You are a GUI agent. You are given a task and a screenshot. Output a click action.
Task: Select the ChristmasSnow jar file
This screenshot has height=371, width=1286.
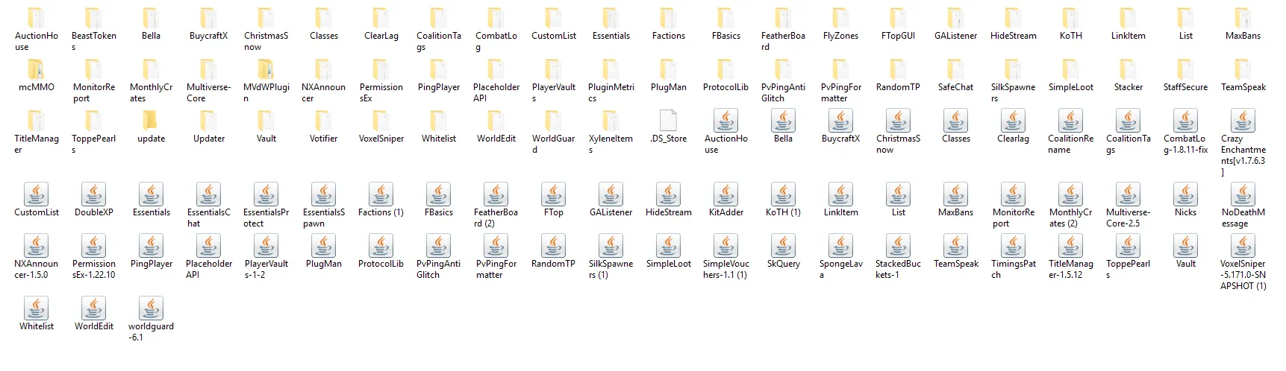[898, 132]
